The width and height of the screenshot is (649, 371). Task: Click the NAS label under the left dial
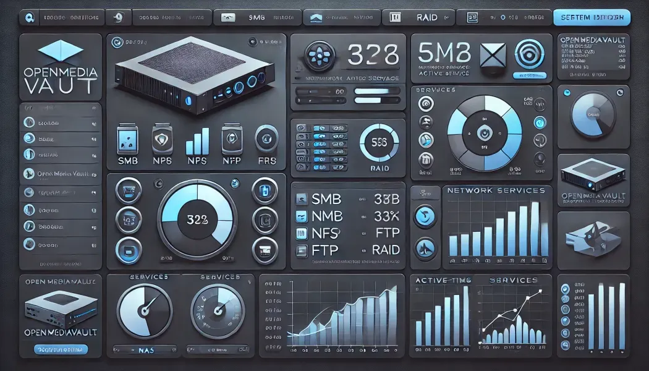[x=146, y=351]
